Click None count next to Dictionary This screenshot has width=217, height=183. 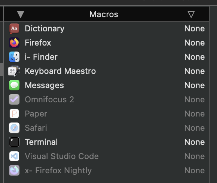tap(195, 29)
